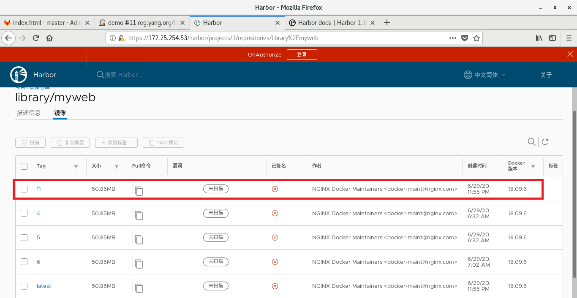
Task: Copy pull command for tag 11
Action: coord(139,191)
